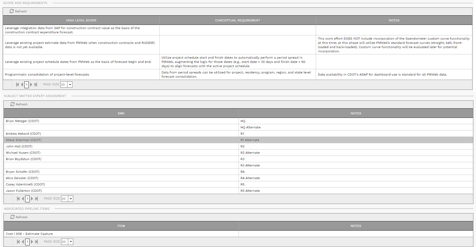Select page 1 in Scope and Requirements pager
The height and width of the screenshot is (247, 476).
click(27, 84)
